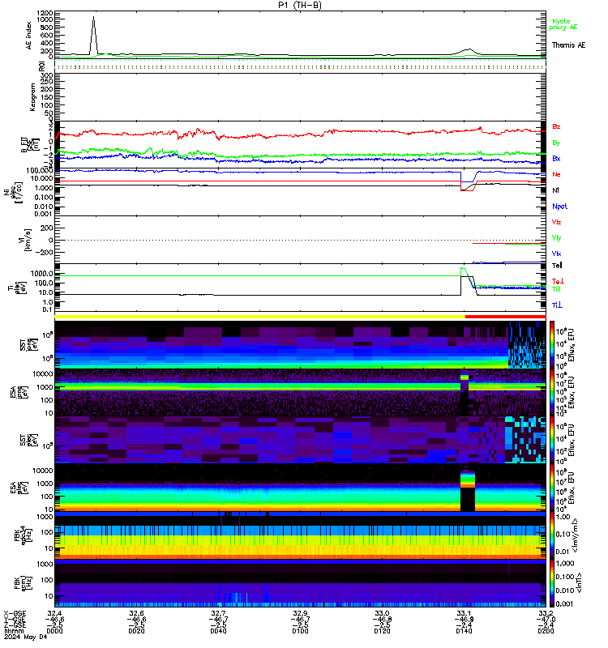The width and height of the screenshot is (608, 648).
Task: Select the "Themis AE" legend label
Action: click(x=568, y=45)
